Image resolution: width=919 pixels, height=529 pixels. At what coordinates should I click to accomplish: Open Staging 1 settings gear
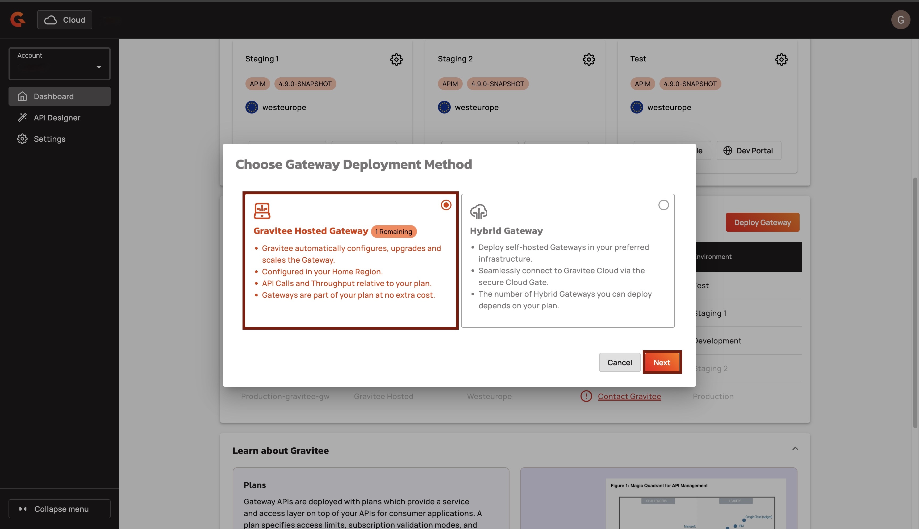(396, 59)
